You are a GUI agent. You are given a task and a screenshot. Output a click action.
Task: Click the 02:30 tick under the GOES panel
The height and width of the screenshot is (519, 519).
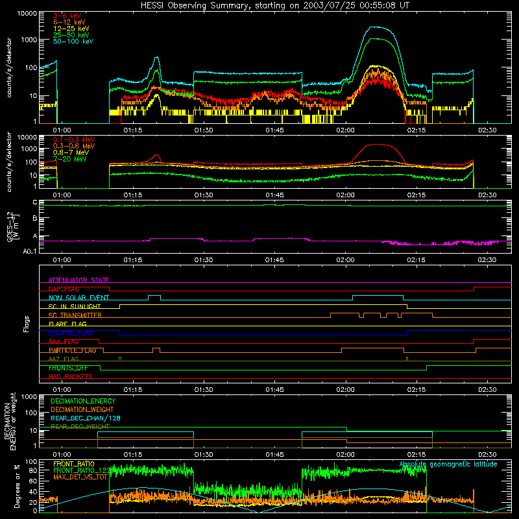487,260
